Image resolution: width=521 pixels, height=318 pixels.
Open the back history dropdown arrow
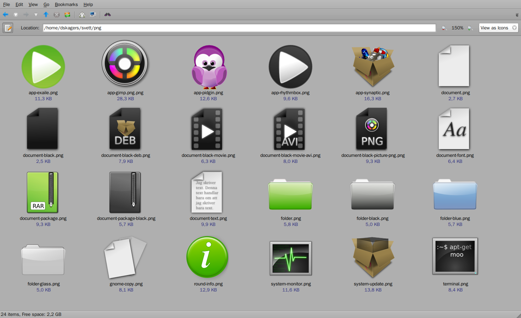point(16,15)
